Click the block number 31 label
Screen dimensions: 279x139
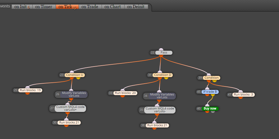[150, 75]
